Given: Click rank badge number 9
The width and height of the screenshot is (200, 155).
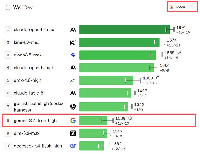Looking at the screenshot, I should click(8, 133).
